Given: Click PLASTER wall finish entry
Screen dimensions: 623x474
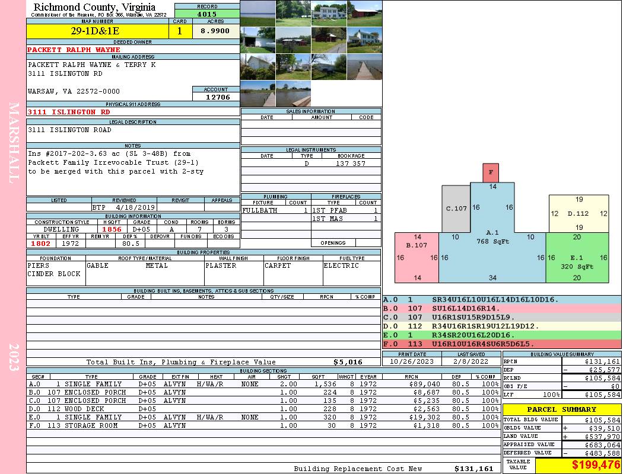Looking at the screenshot, I should (221, 265).
